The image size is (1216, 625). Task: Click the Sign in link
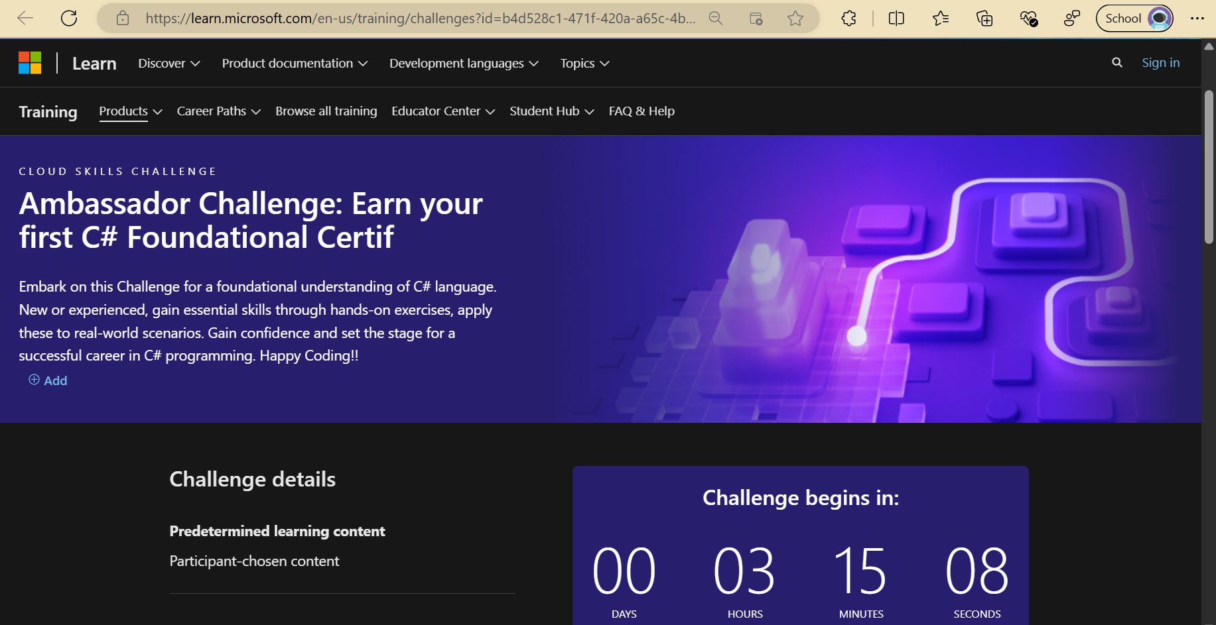point(1160,62)
